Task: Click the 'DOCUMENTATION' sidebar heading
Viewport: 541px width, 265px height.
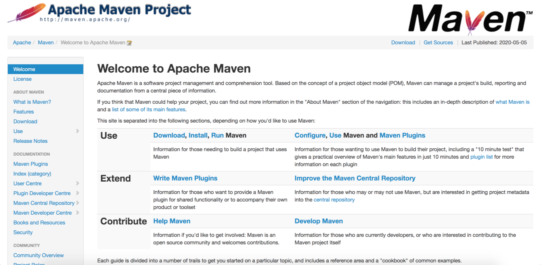Action: click(32, 154)
